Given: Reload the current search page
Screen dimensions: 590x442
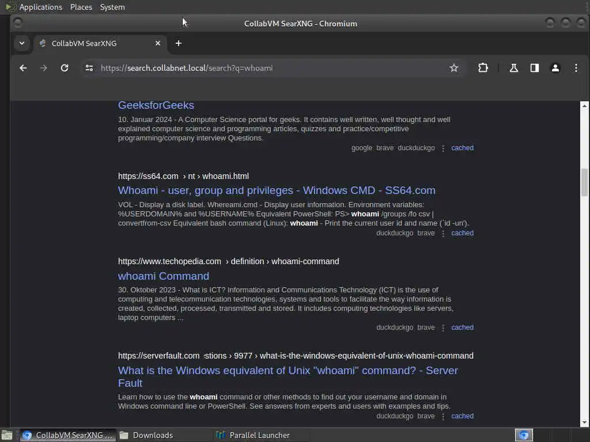Looking at the screenshot, I should pyautogui.click(x=65, y=68).
